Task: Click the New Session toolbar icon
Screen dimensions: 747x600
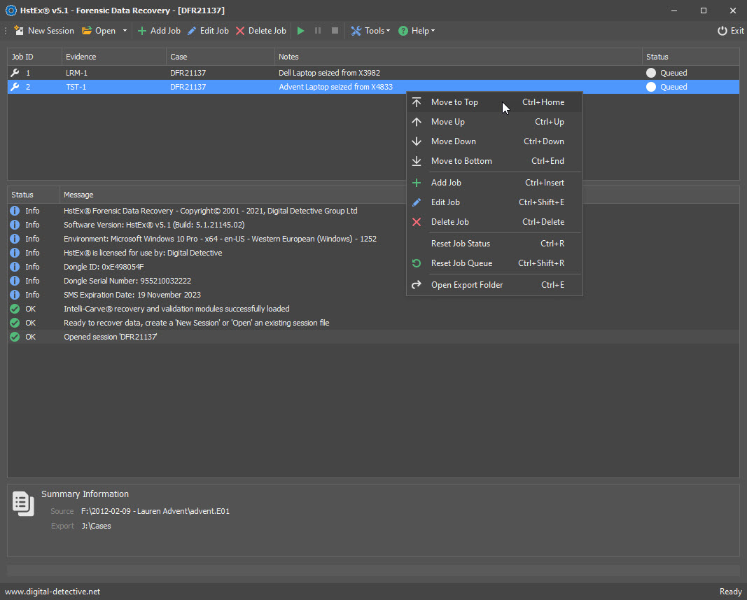Action: point(19,31)
